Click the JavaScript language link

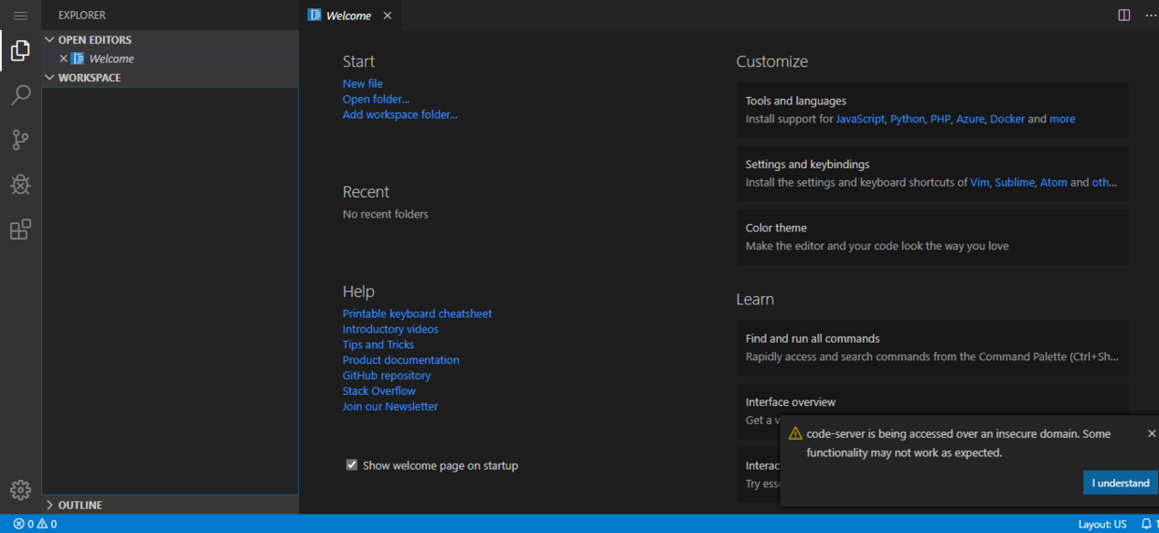point(860,119)
